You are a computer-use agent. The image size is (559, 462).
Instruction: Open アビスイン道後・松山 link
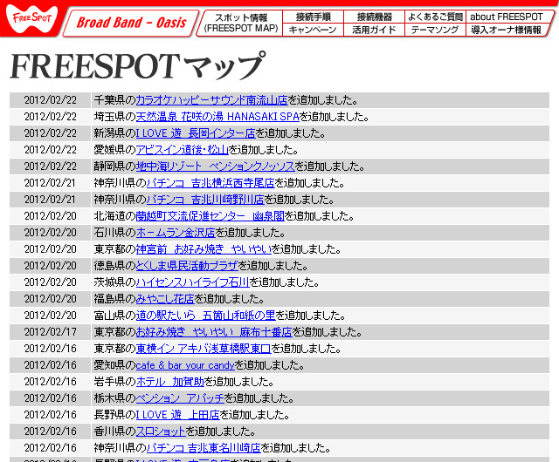(183, 150)
